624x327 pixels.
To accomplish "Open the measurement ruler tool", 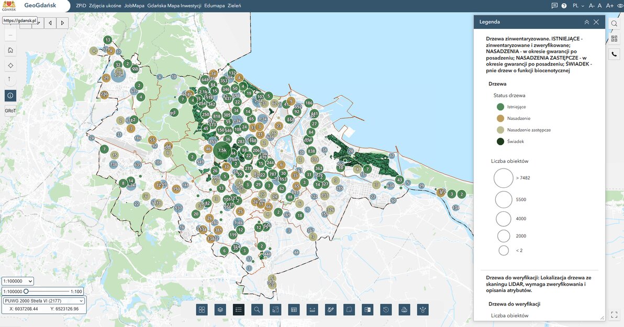I will coord(312,309).
